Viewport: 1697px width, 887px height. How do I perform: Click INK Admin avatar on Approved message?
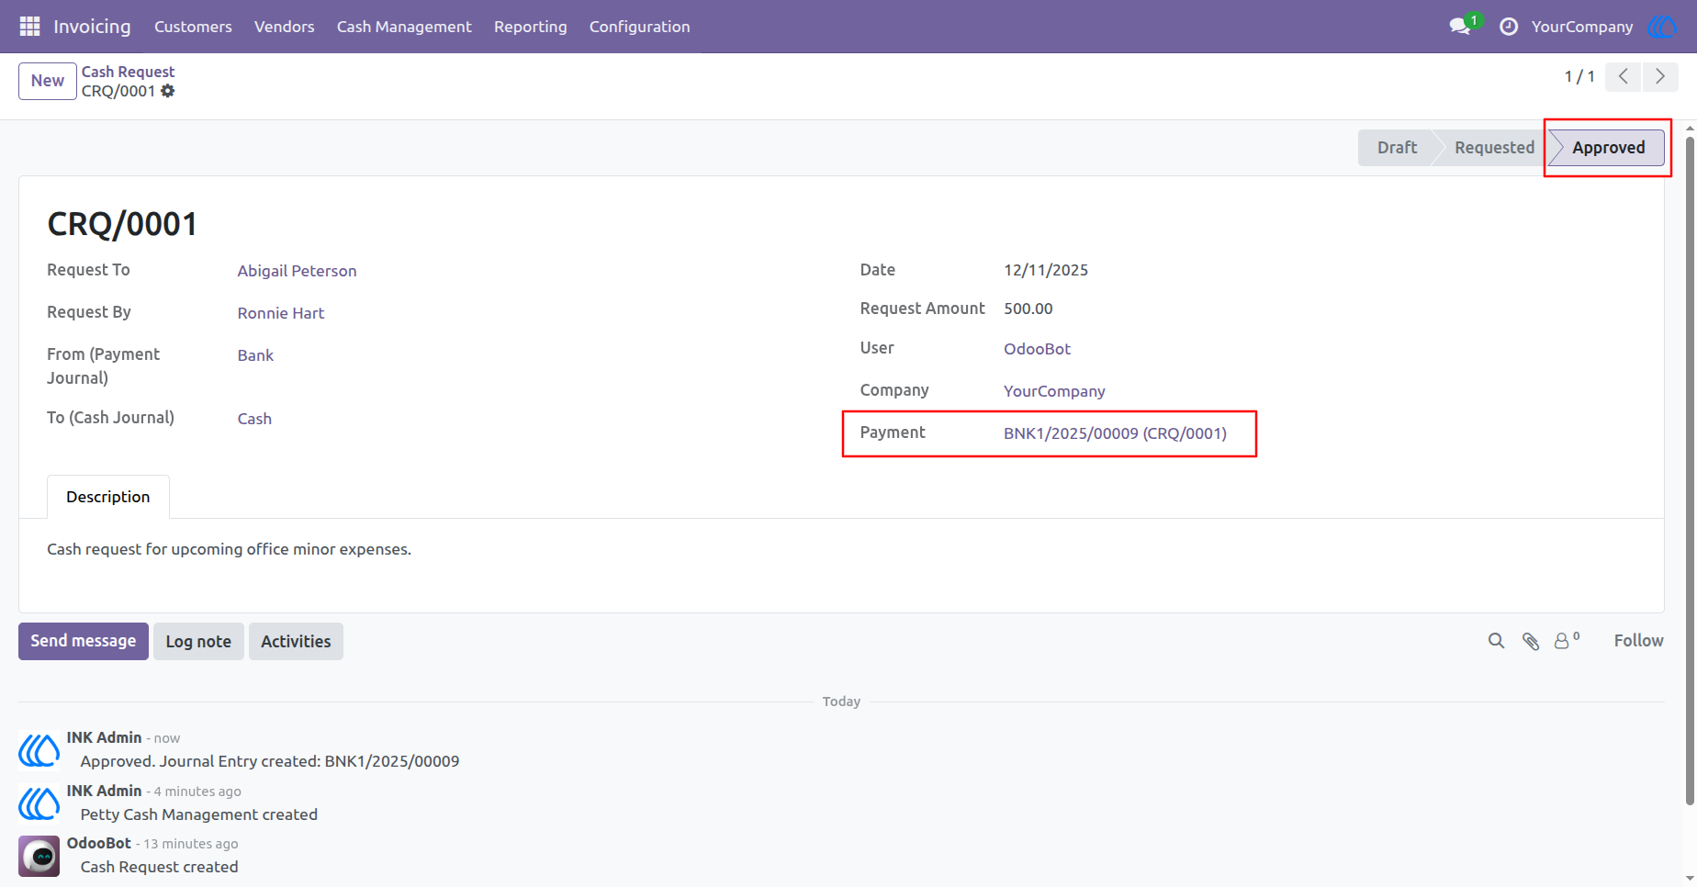39,750
